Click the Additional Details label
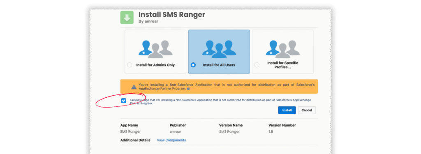The image size is (421, 154). point(135,140)
